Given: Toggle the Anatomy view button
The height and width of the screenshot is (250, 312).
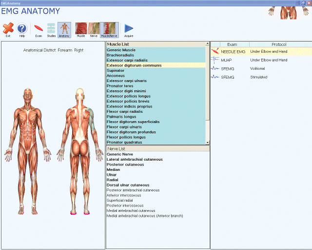Looking at the screenshot, I should [64, 30].
